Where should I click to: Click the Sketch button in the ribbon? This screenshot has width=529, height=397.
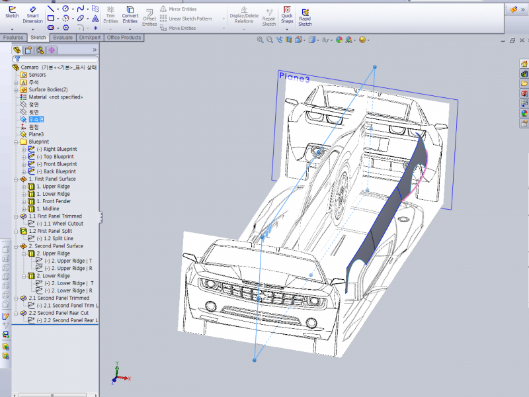12,12
